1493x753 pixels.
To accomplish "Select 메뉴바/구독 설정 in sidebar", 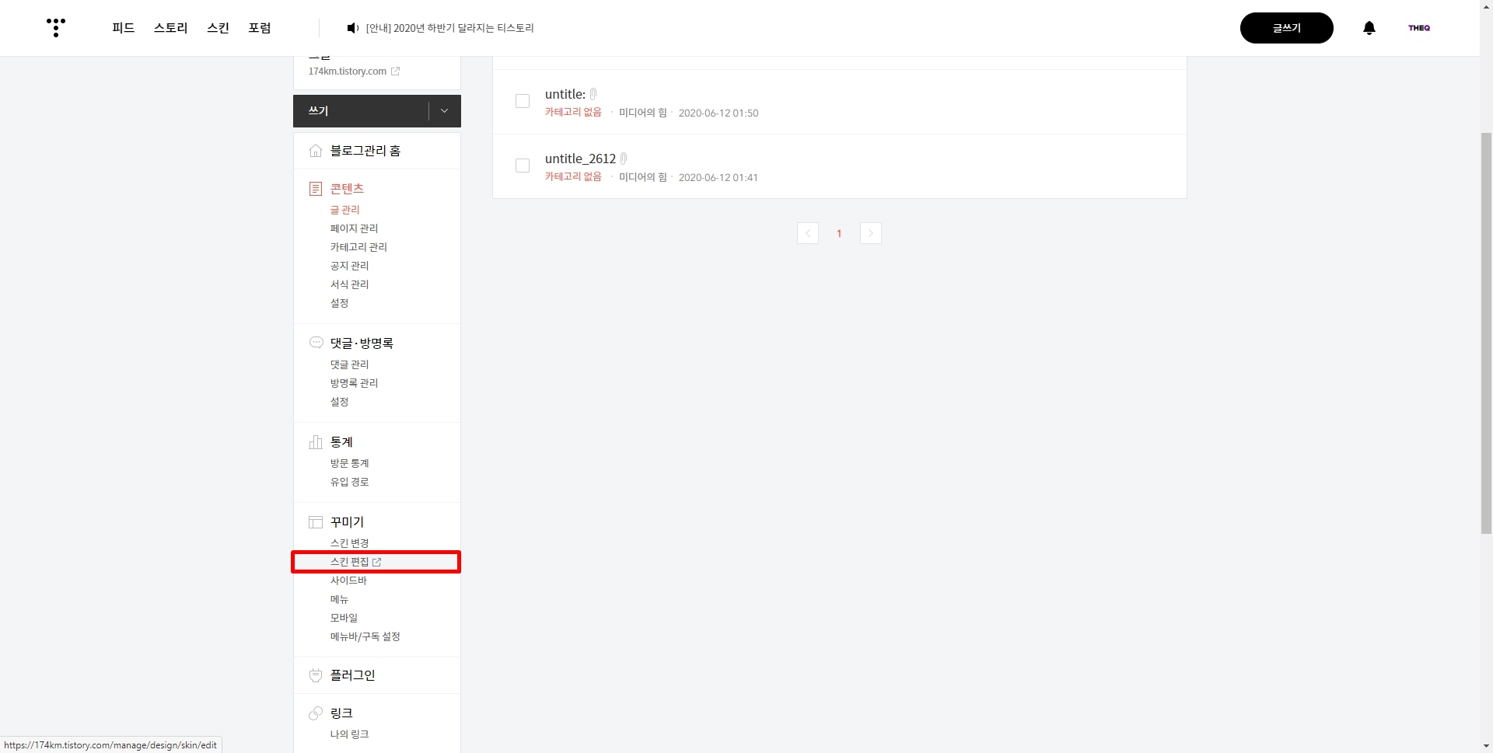I will coord(365,636).
